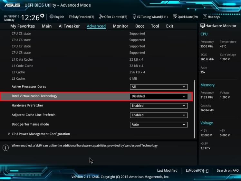Go to the Monitor tab

(x=120, y=26)
